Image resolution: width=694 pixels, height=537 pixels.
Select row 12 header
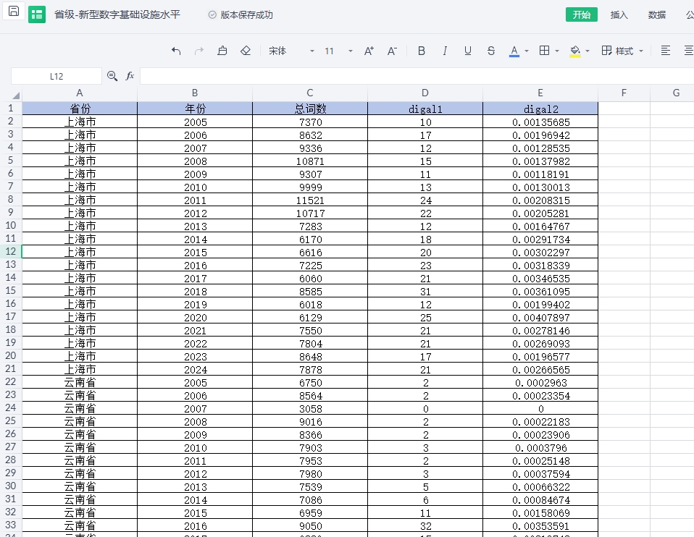pos(11,251)
